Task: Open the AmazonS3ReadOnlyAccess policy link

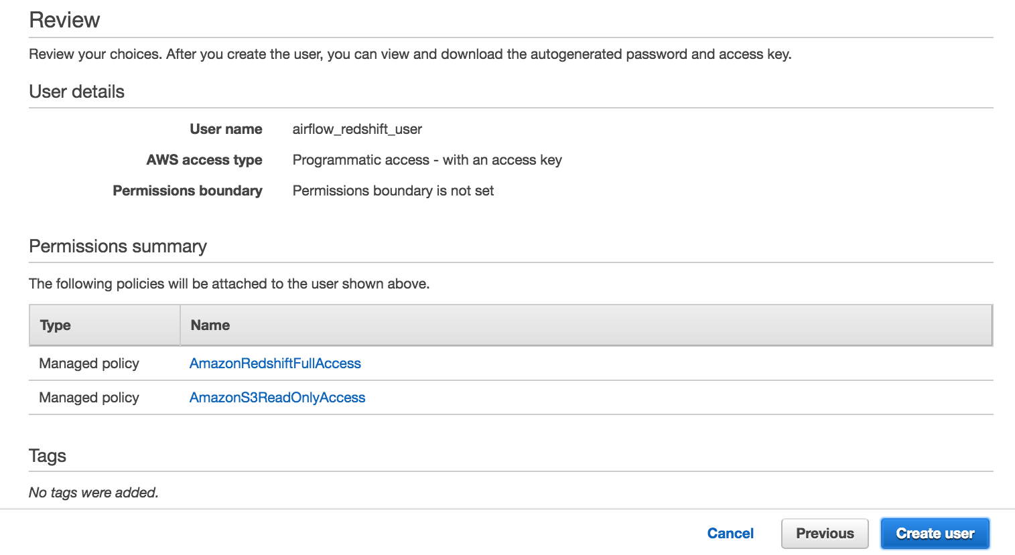Action: point(277,397)
